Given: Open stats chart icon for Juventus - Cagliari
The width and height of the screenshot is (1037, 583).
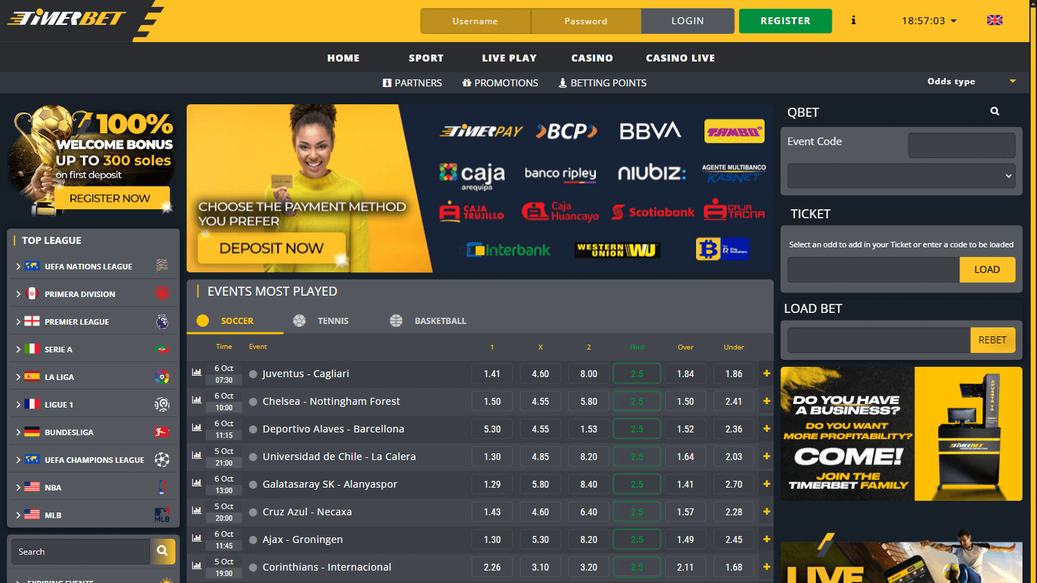Looking at the screenshot, I should (x=197, y=372).
